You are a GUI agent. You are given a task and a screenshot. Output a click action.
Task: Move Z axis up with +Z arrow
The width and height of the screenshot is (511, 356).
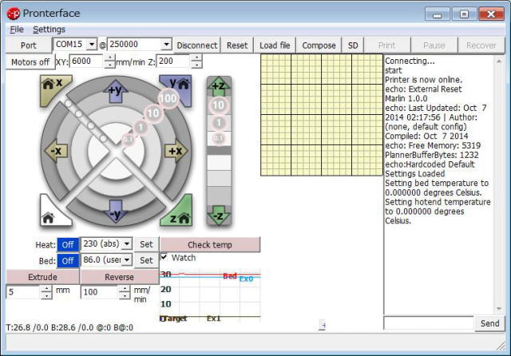[x=219, y=86]
